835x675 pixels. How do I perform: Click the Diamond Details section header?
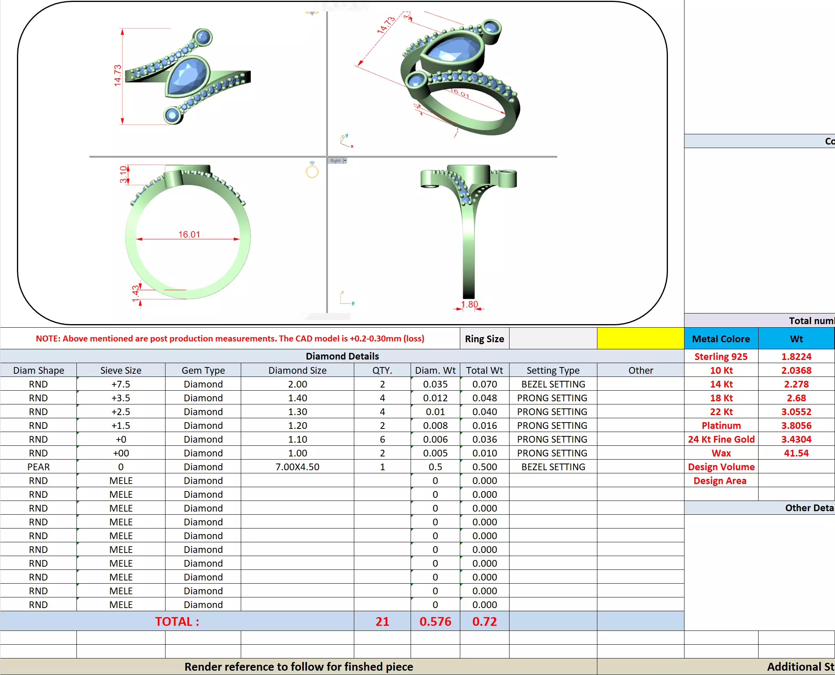342,356
